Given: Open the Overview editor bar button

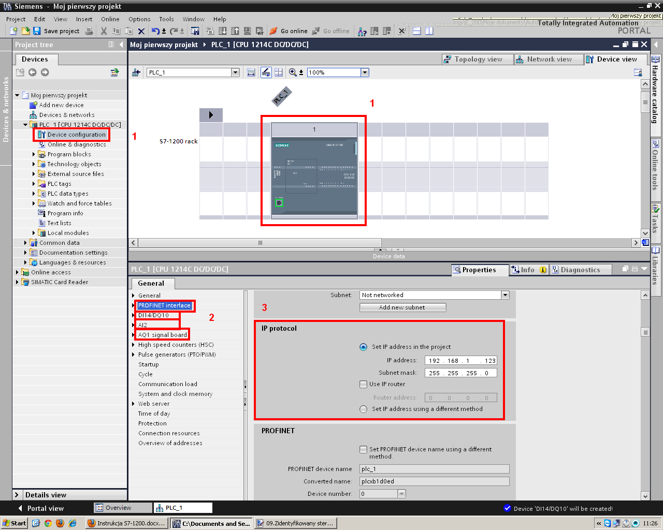Looking at the screenshot, I should coord(123,508).
